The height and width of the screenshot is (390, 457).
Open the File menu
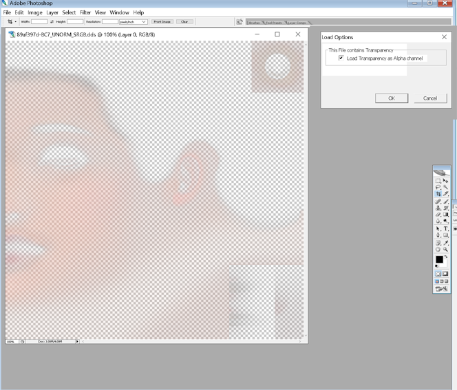pyautogui.click(x=7, y=12)
